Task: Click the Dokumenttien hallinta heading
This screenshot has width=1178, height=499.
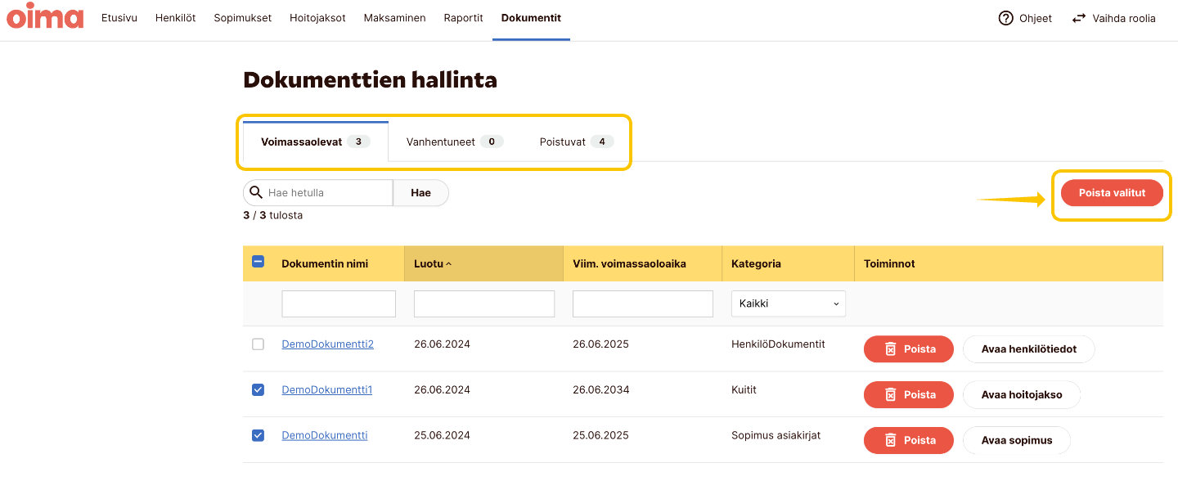Action: tap(370, 80)
